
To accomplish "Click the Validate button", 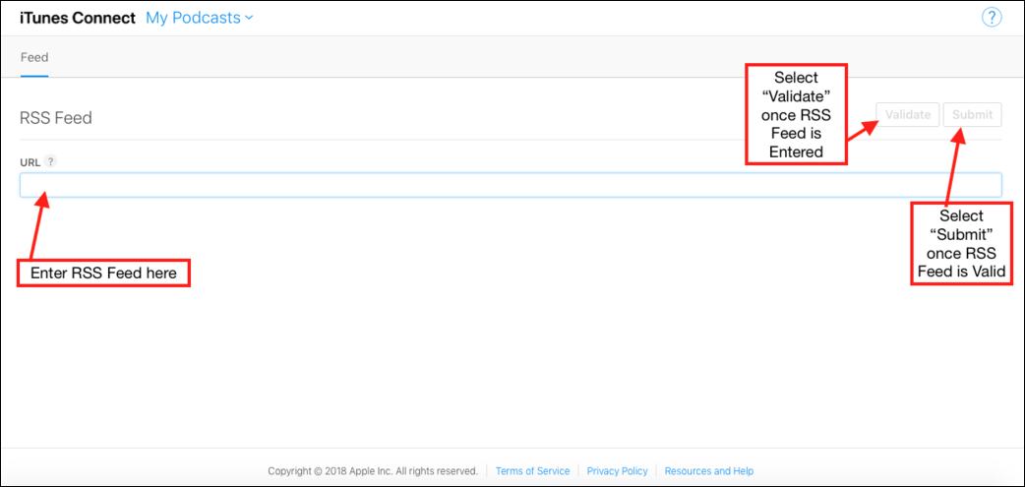I will coord(908,114).
